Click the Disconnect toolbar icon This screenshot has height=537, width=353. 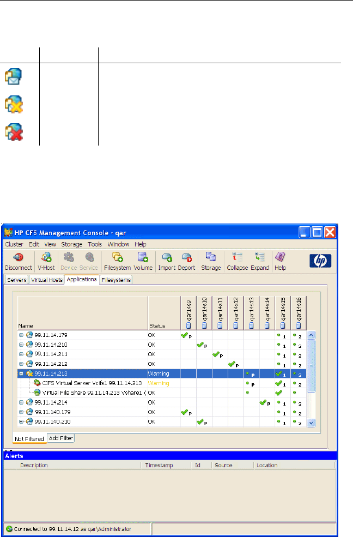click(x=18, y=257)
